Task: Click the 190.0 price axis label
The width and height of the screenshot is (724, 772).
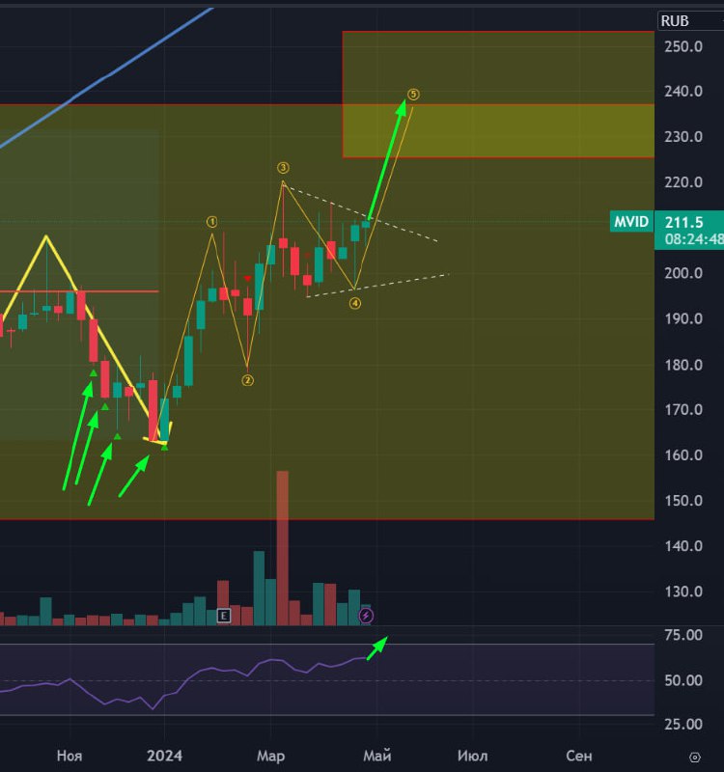Action: pyautogui.click(x=683, y=318)
